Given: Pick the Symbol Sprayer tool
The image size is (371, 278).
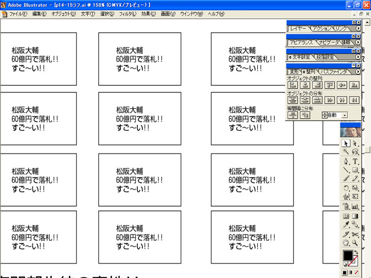Looking at the screenshot, I should 345,206.
